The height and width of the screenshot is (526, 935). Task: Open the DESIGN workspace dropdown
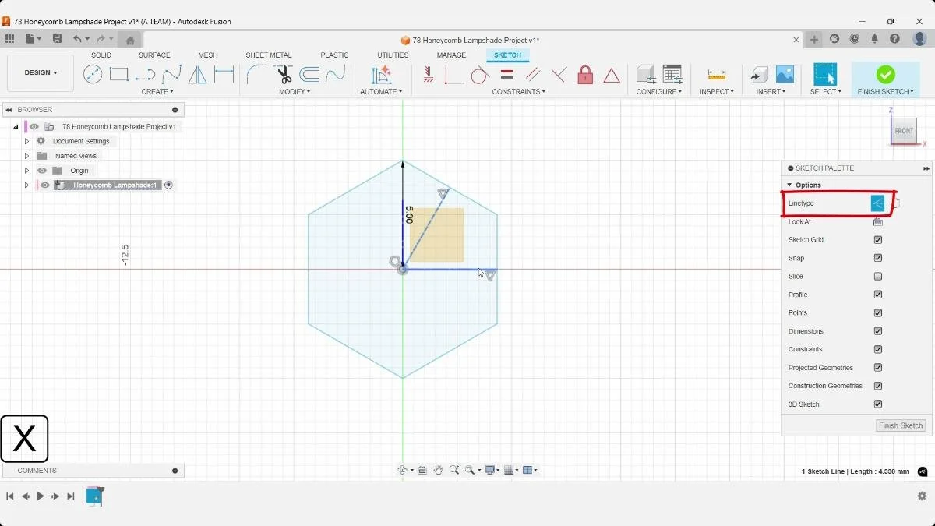(41, 72)
